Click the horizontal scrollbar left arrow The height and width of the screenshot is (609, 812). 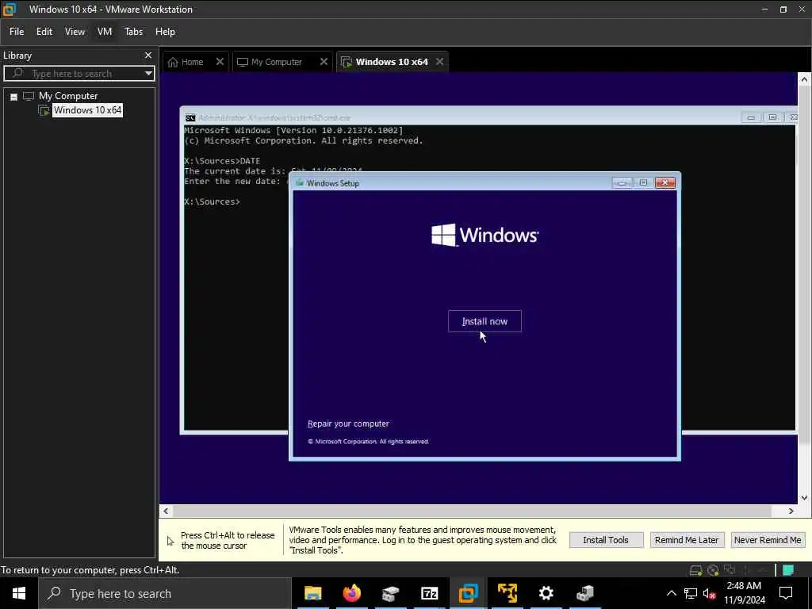point(166,511)
